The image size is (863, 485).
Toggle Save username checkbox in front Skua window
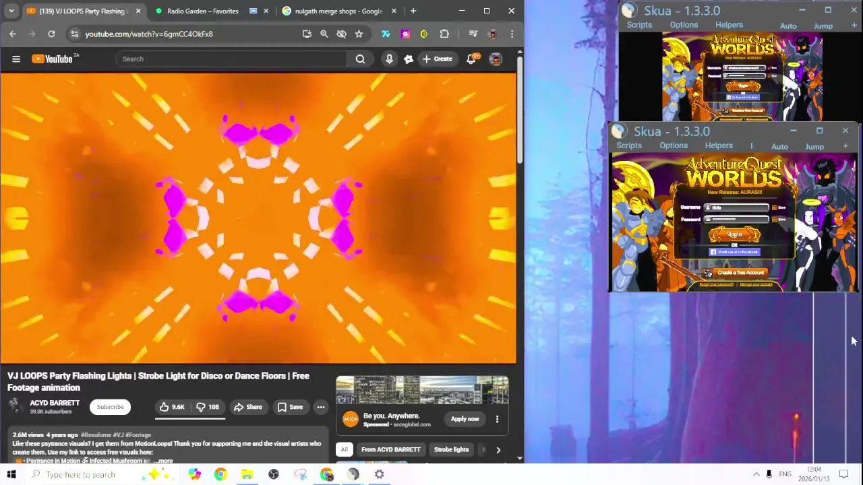[x=774, y=207]
